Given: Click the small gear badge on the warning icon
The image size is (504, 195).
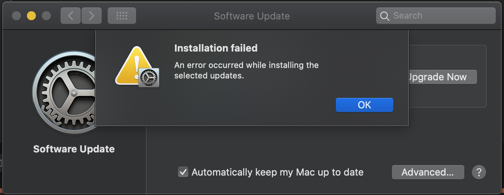Looking at the screenshot, I should [x=149, y=78].
